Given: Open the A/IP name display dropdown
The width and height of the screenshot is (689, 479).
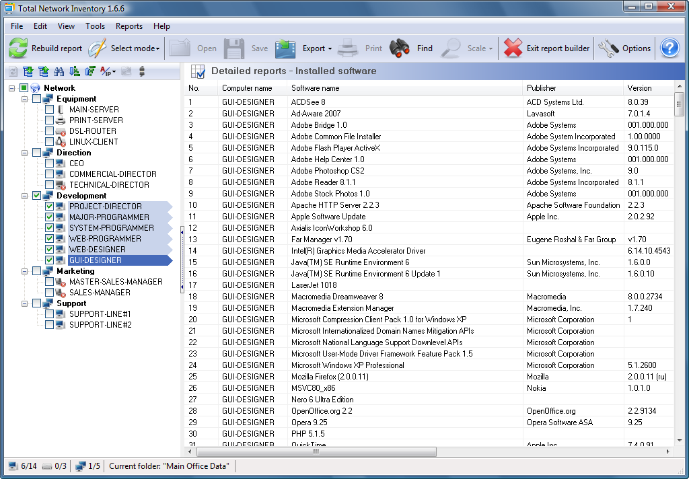Looking at the screenshot, I should pyautogui.click(x=108, y=71).
